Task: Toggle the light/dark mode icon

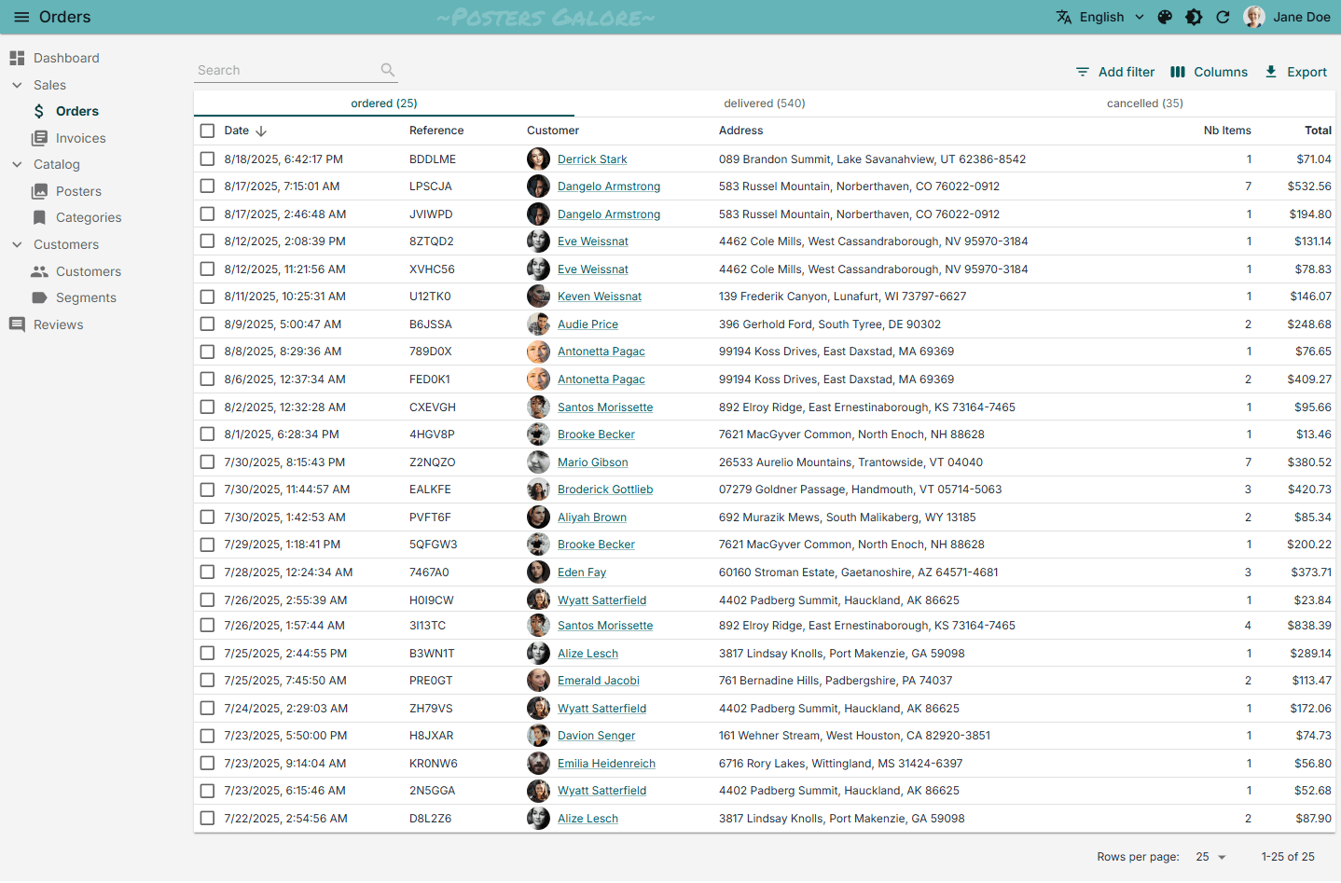Action: point(1194,17)
